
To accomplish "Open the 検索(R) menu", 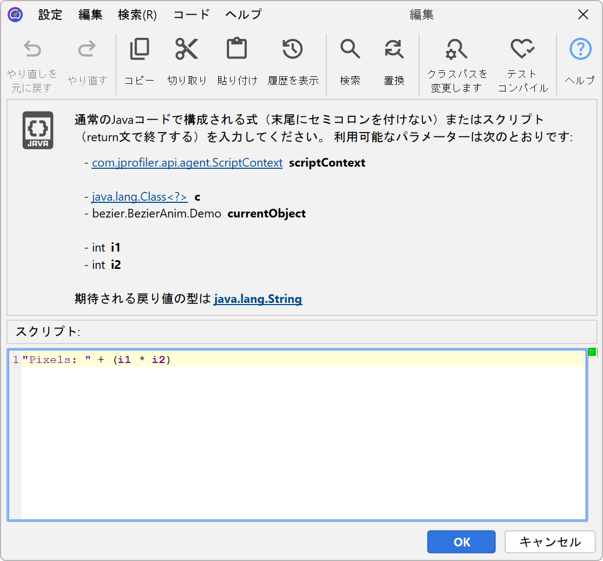I will 137,15.
